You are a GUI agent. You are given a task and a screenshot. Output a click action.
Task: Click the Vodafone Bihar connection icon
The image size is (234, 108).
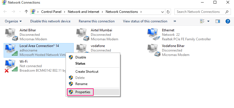click(x=154, y=50)
